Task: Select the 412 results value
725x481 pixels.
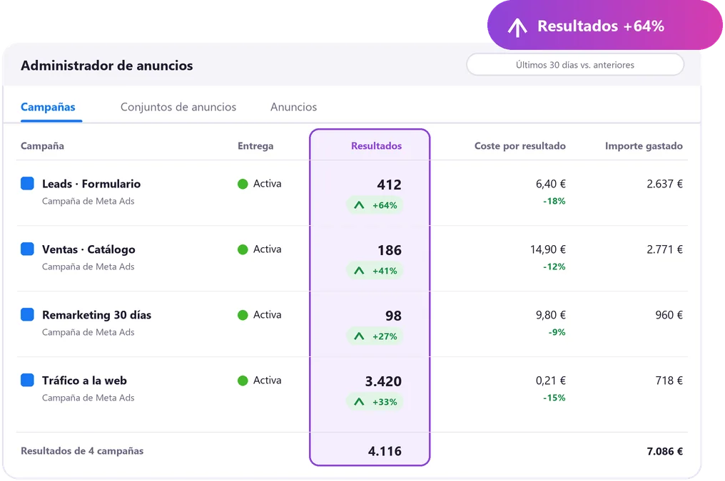Action: tap(390, 185)
